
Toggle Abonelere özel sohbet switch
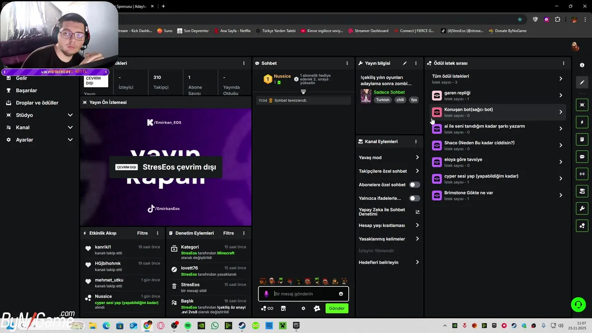click(414, 185)
